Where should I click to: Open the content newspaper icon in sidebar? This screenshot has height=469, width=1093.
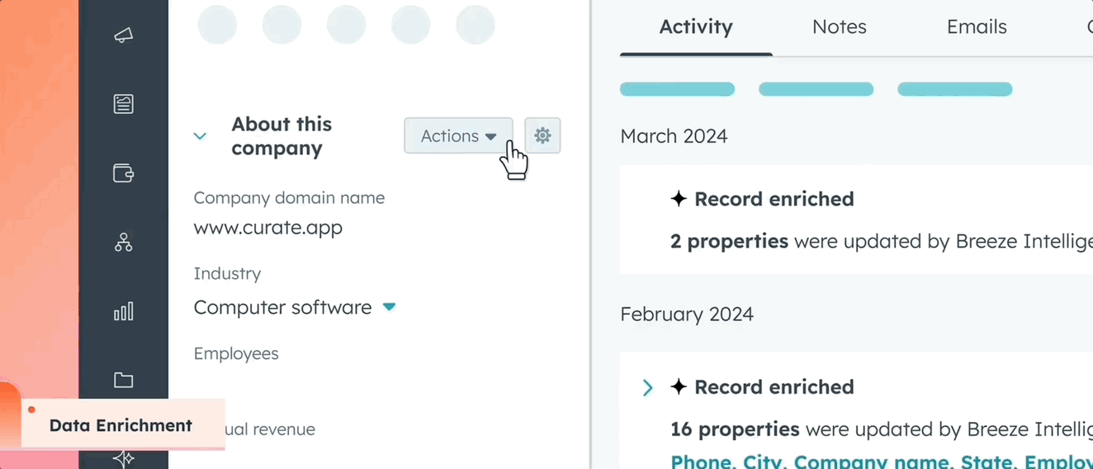(x=123, y=104)
